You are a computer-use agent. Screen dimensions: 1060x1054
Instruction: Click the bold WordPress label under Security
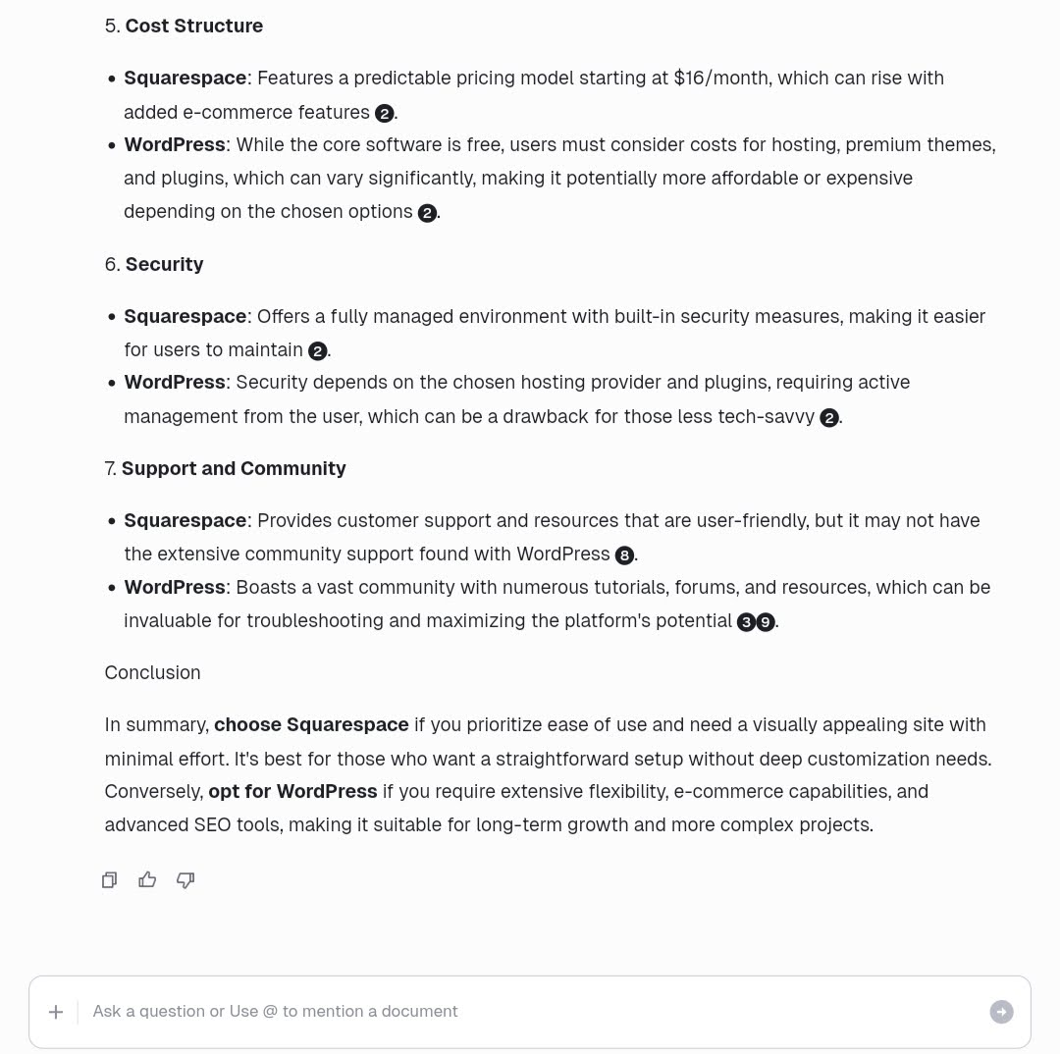[175, 383]
